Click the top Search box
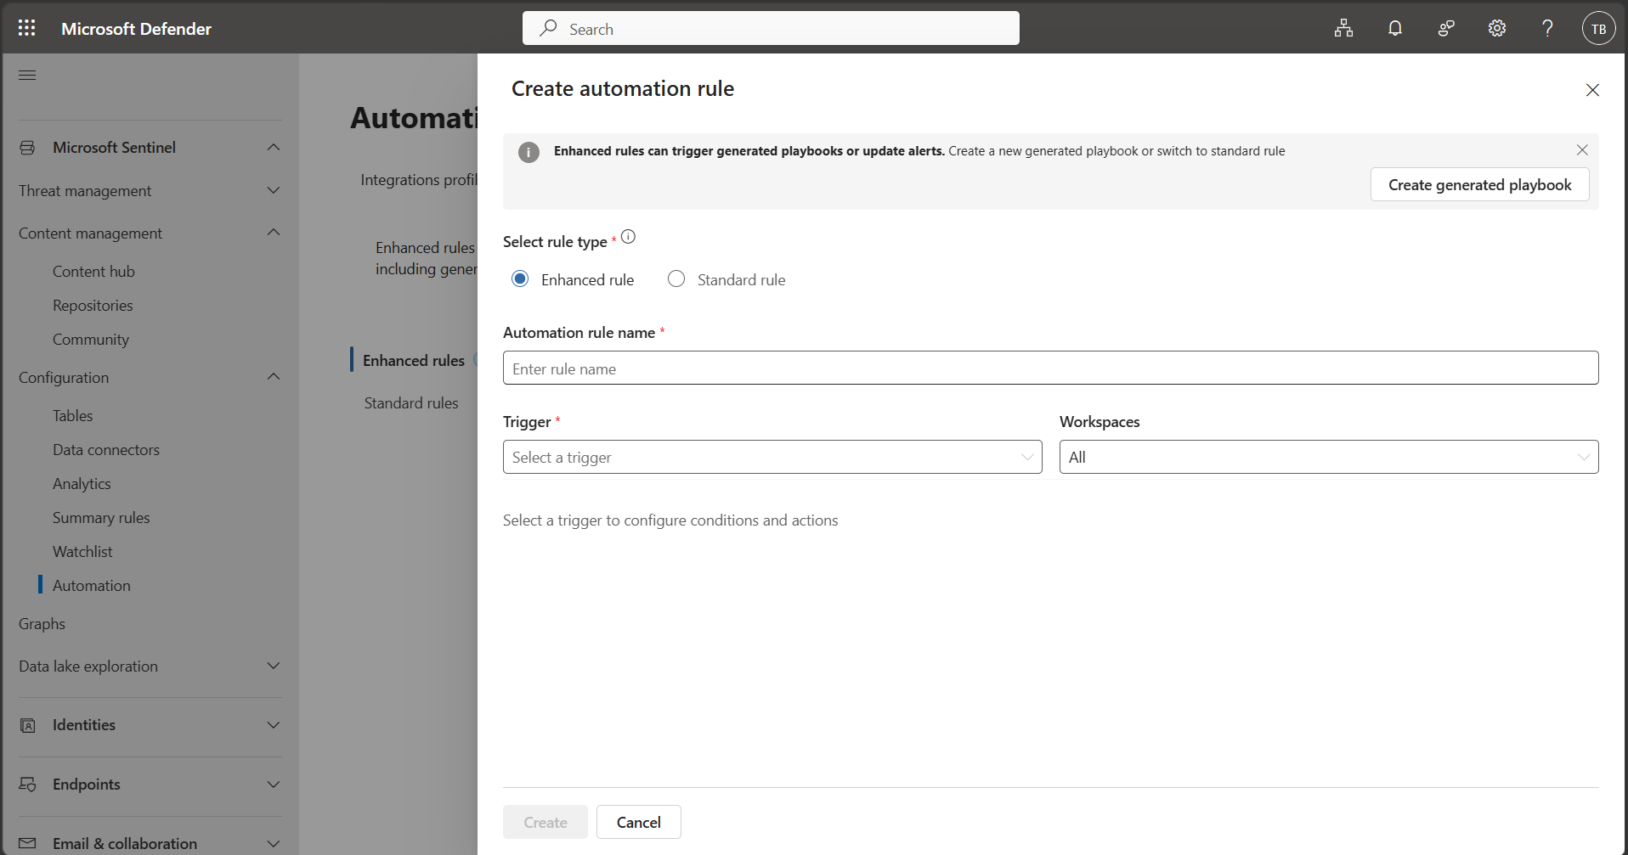The height and width of the screenshot is (855, 1628). tap(771, 28)
